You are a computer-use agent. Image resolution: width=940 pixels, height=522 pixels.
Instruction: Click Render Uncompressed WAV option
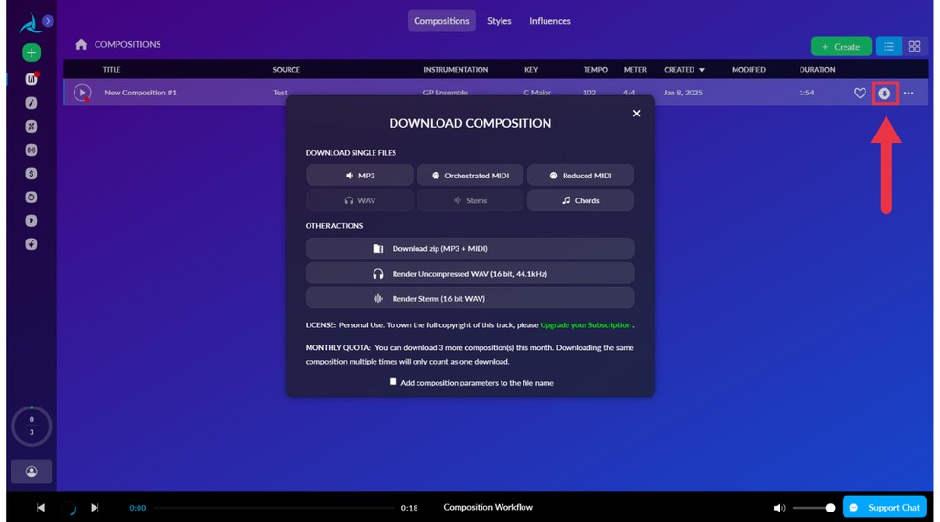click(x=470, y=274)
